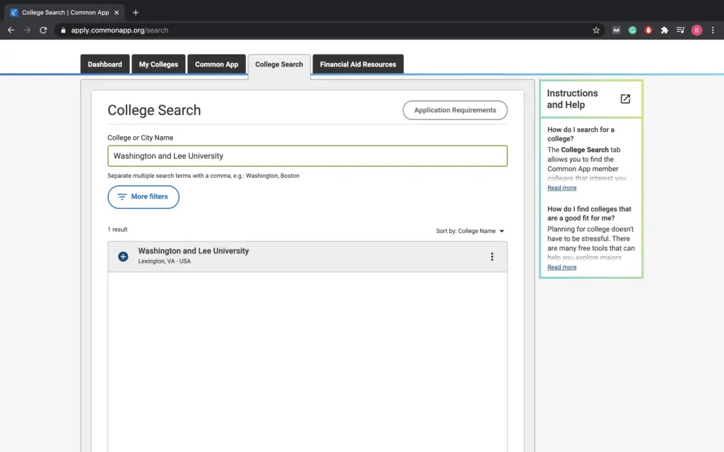Open the Grammarly extension icon
Screen dimensions: 724x452
[x=632, y=30]
